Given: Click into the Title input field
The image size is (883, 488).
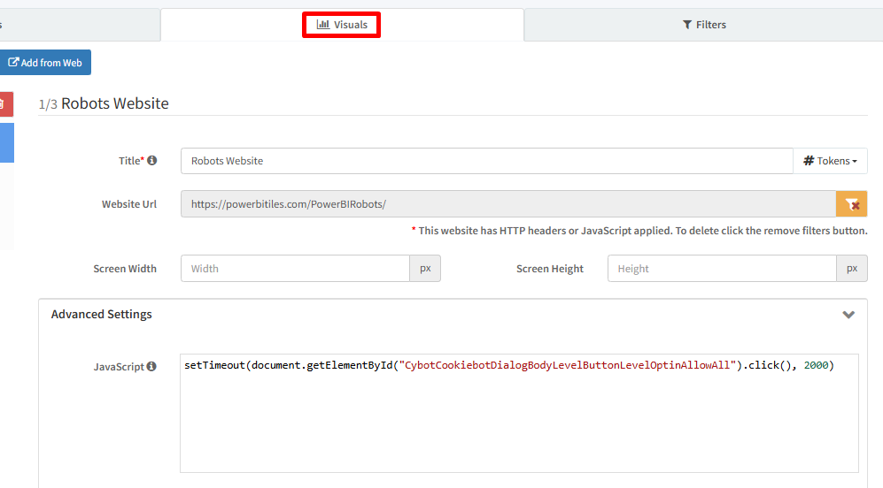Looking at the screenshot, I should click(486, 161).
